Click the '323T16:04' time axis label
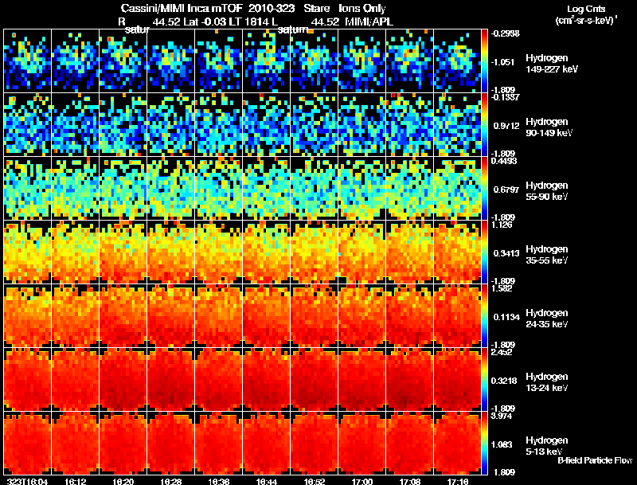The width and height of the screenshot is (637, 485). [x=28, y=481]
